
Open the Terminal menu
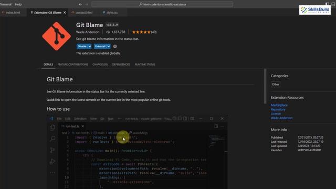[x=6, y=4]
